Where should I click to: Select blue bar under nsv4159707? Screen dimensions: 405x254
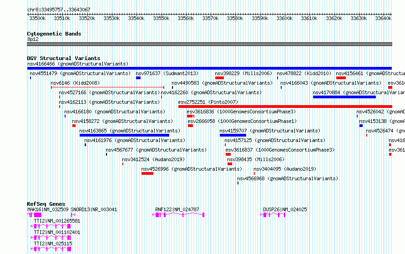click(233, 135)
